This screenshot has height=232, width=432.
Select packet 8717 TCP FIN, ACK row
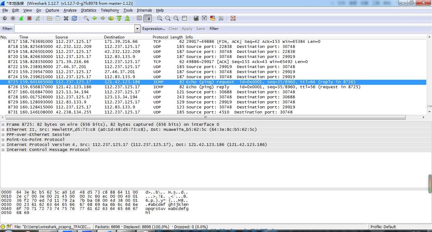(213, 42)
